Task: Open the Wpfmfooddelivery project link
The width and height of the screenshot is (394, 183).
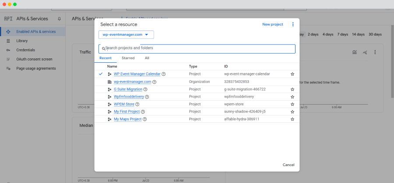Action: (129, 97)
